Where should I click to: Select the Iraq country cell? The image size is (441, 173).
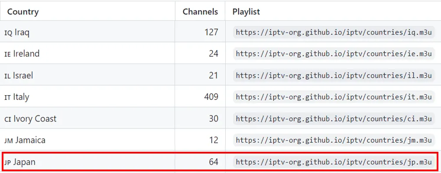pos(88,32)
